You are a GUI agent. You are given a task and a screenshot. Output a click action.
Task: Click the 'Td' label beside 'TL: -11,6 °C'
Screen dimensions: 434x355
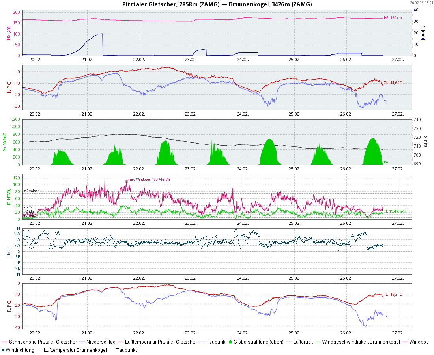pos(385,101)
